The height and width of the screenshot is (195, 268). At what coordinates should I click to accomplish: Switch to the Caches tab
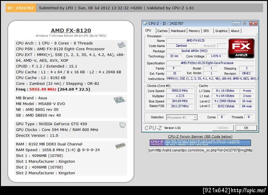coord(162,31)
